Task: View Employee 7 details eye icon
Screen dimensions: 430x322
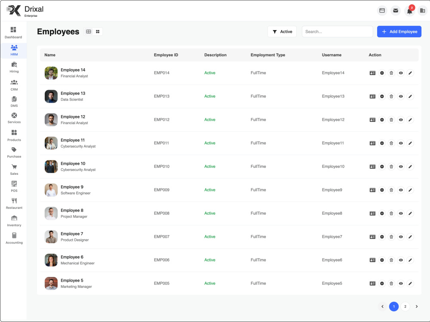Action: [x=401, y=237]
